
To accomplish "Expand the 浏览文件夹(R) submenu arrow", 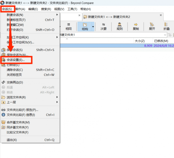I will coord(57,97).
